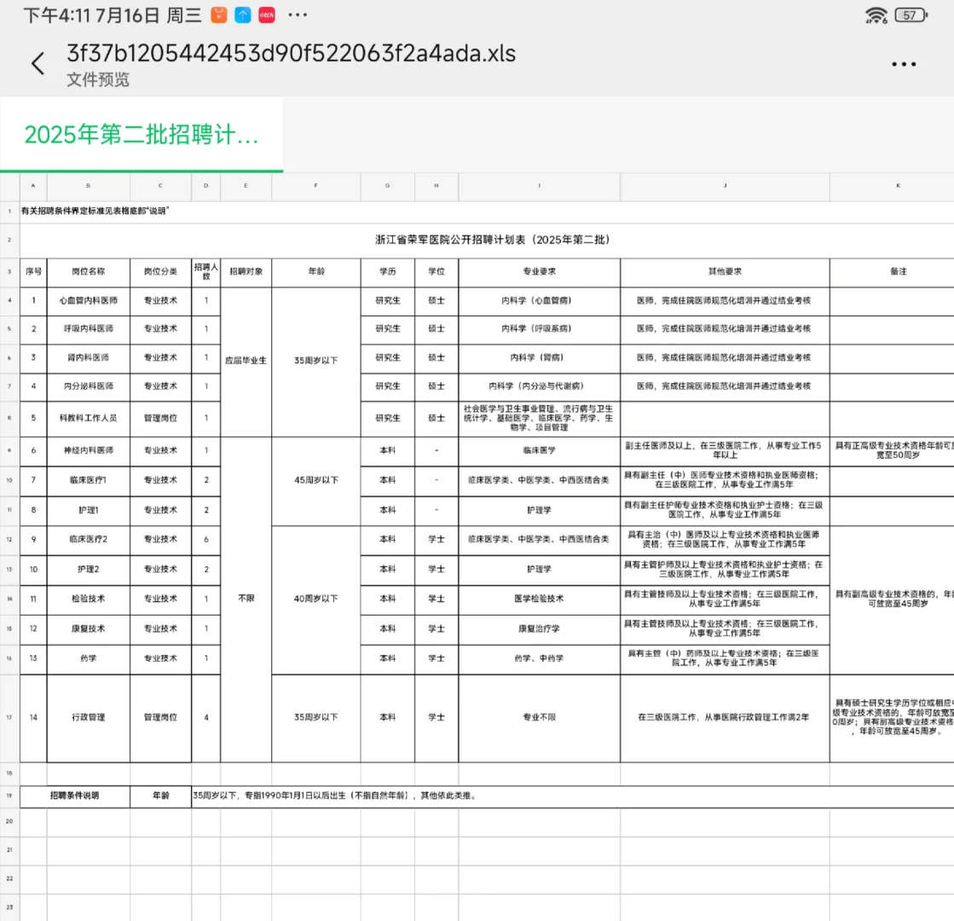Viewport: 954px width, 921px height.
Task: Click the 检验技术 cell
Action: [x=88, y=599]
